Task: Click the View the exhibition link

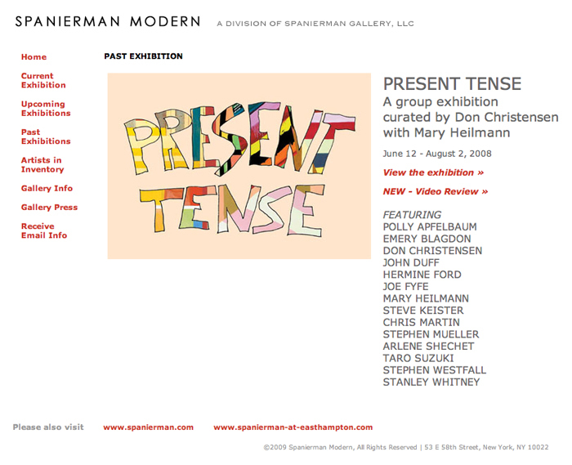Action: coord(433,172)
